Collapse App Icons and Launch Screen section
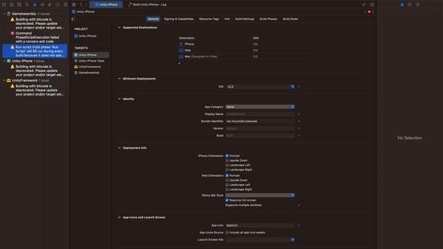 point(119,217)
